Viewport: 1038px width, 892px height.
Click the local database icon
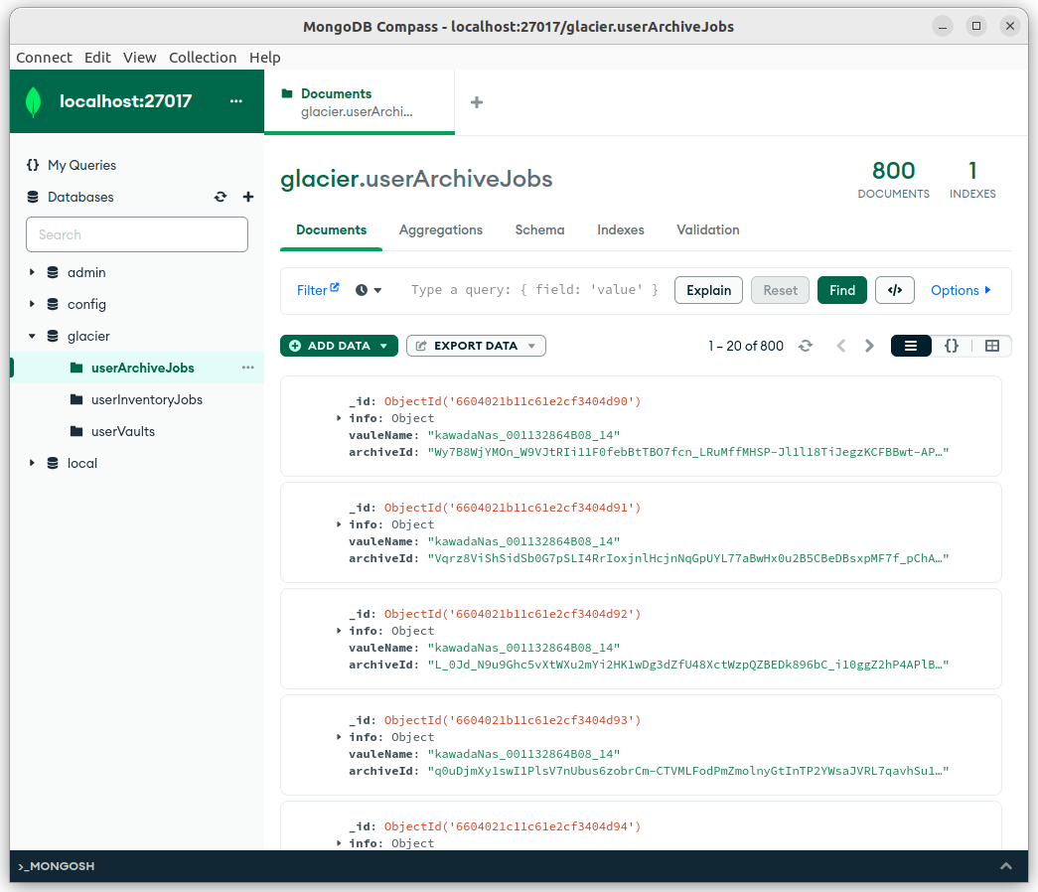tap(53, 463)
